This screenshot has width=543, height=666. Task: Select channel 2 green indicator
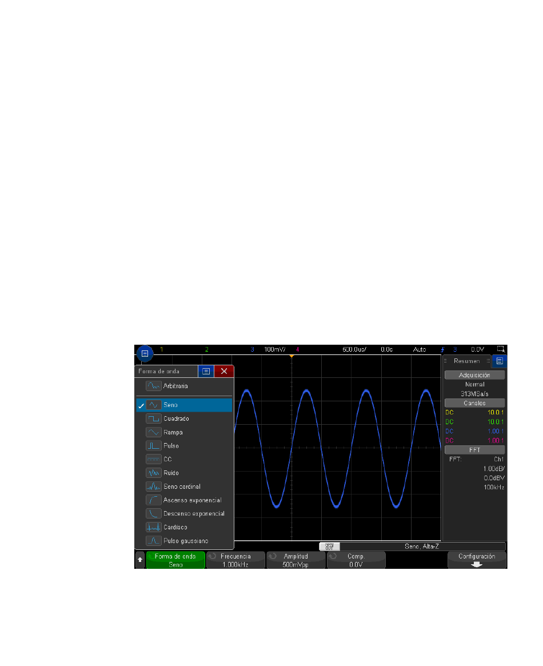(x=207, y=349)
